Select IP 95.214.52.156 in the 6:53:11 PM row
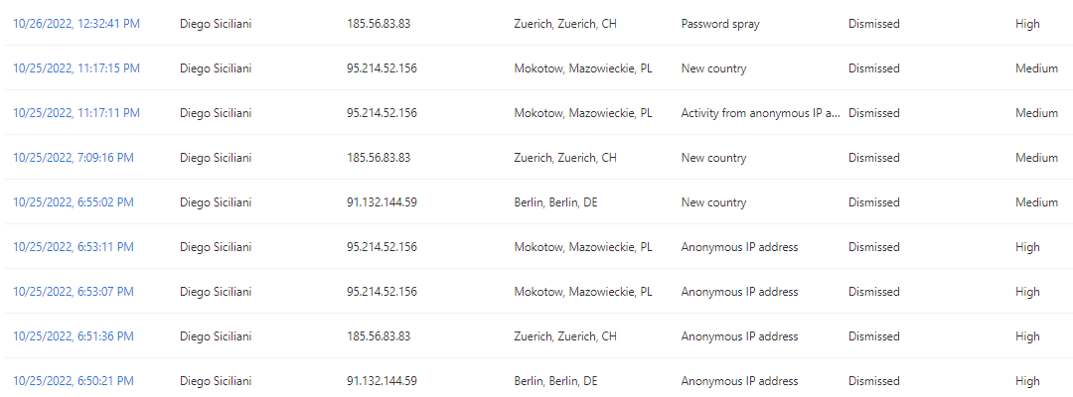The height and width of the screenshot is (397, 1073). click(x=382, y=247)
